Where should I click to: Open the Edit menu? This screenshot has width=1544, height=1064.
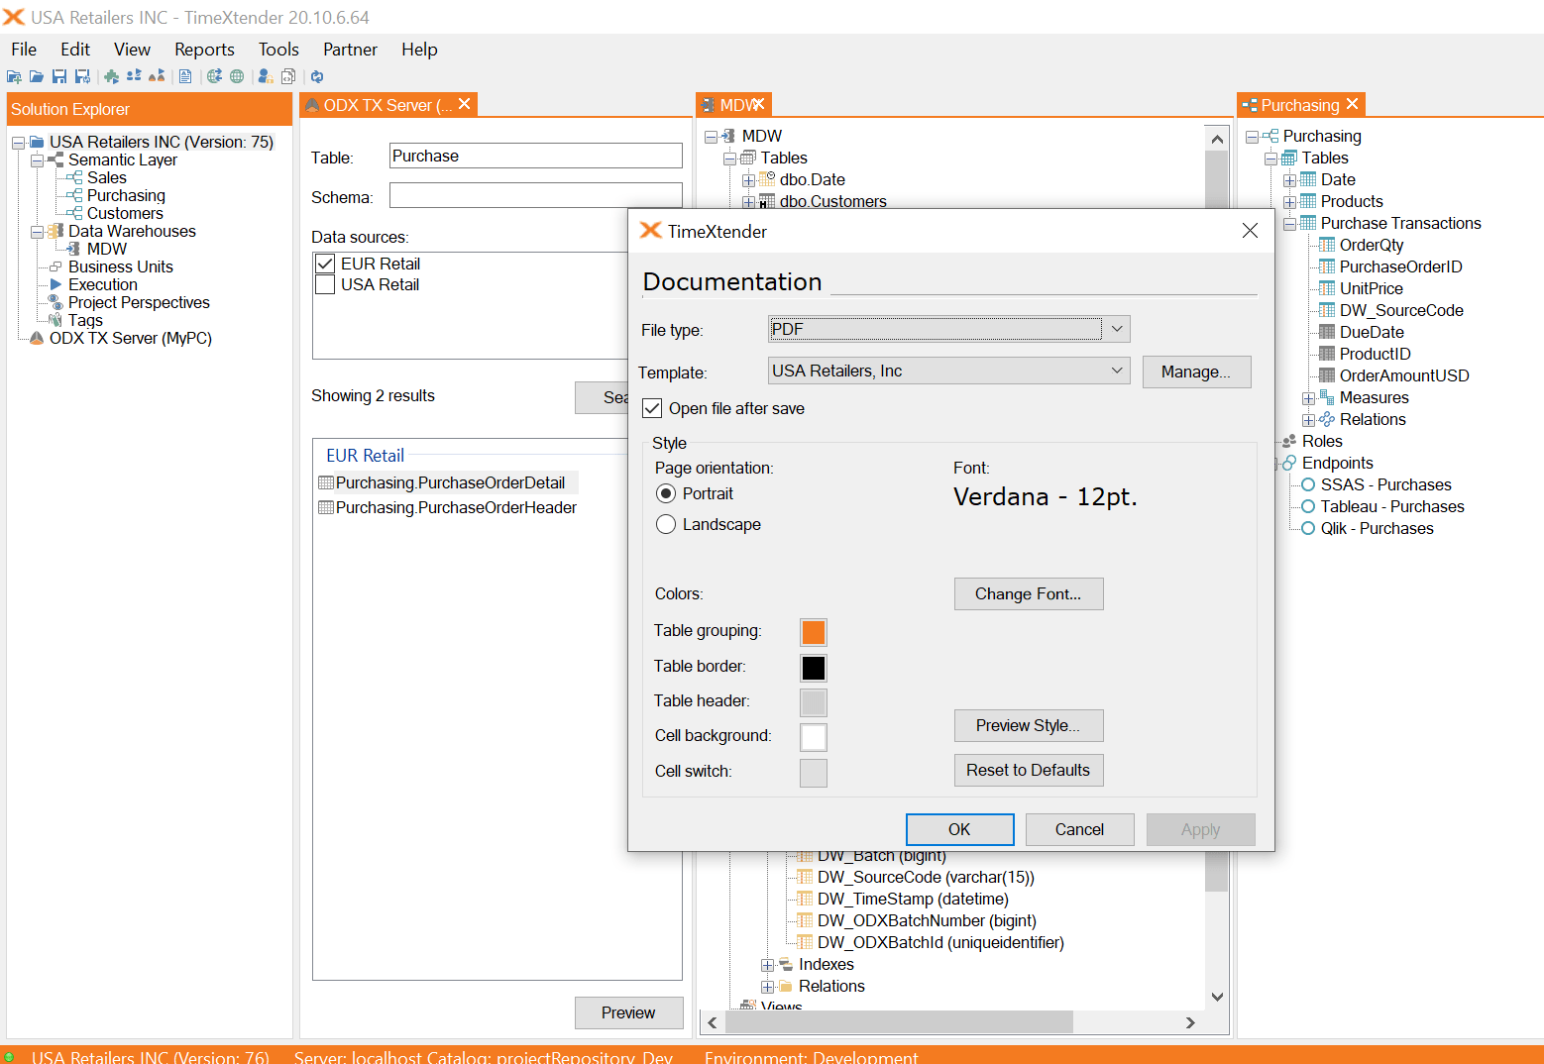[x=75, y=50]
